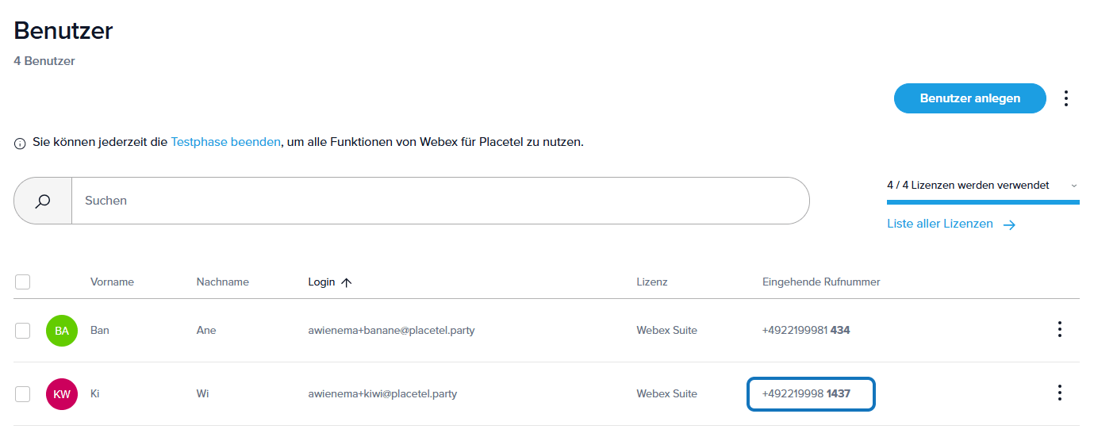The image size is (1117, 437).
Task: Check the checkbox for user Ki Wi
Action: click(23, 394)
